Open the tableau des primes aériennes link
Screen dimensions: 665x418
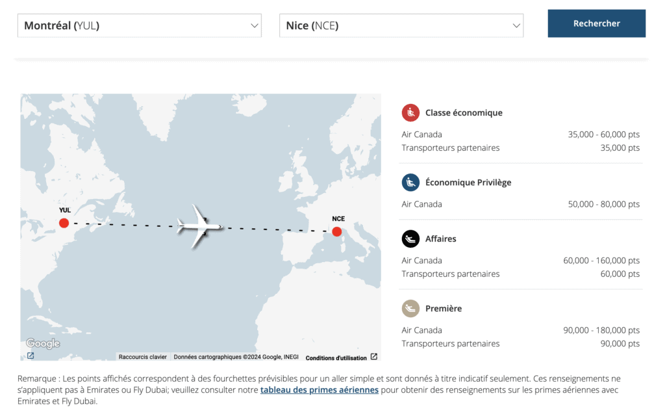[319, 390]
